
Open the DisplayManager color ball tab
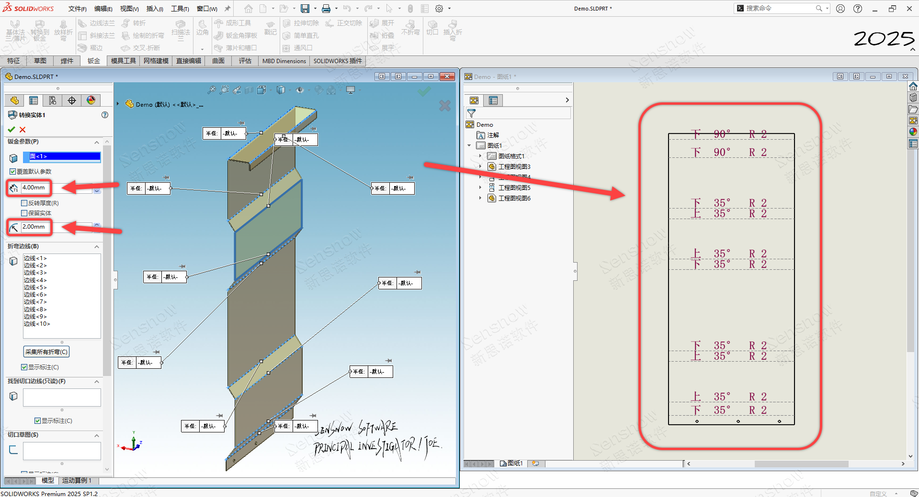(x=91, y=100)
